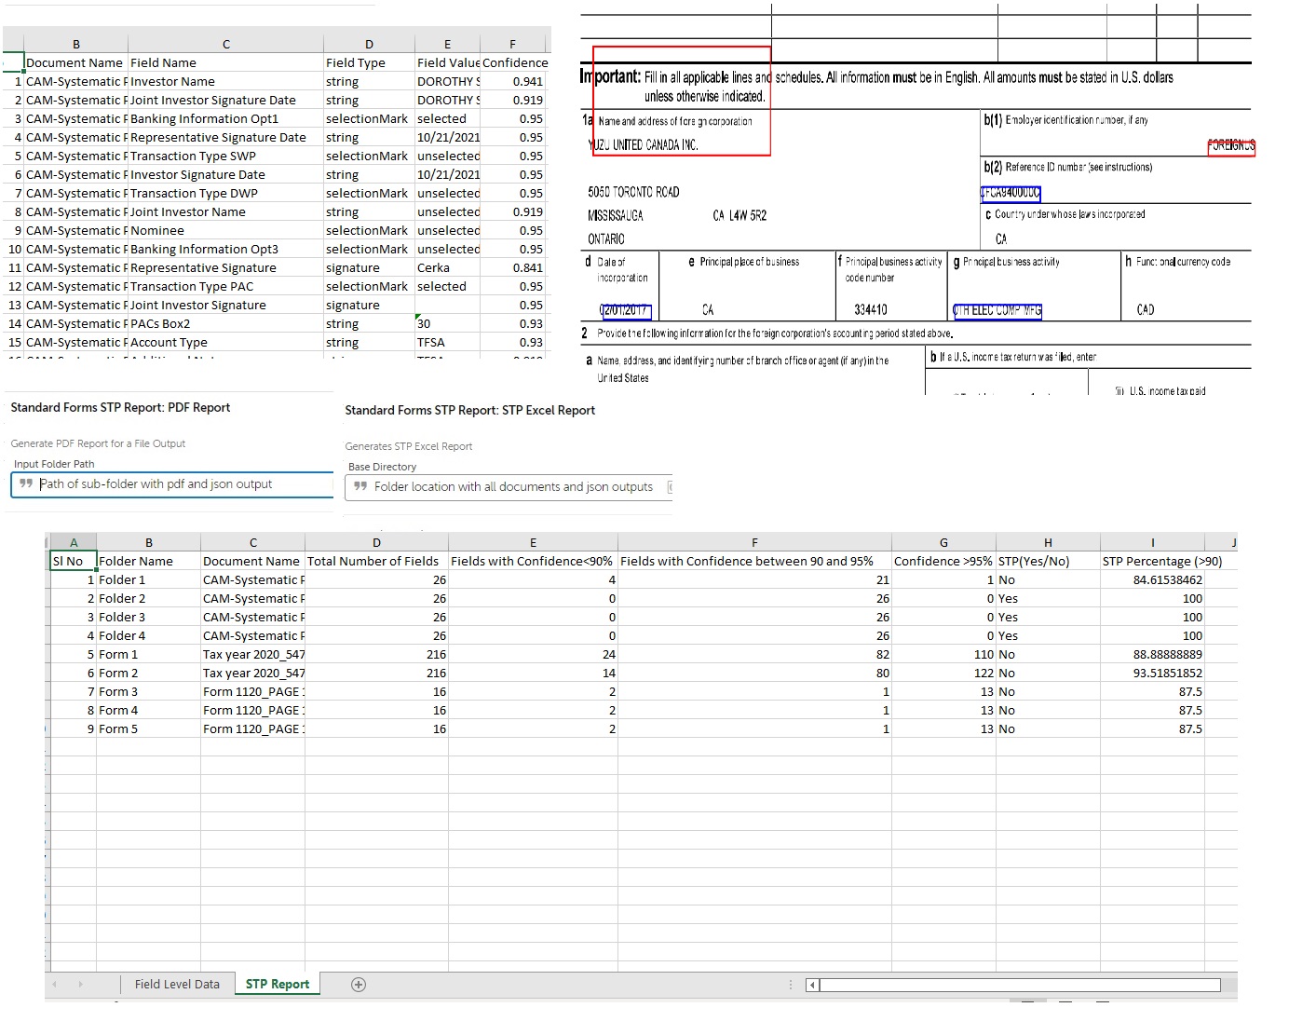
Task: Click quote icon in Input Folder Path field
Action: tap(26, 484)
